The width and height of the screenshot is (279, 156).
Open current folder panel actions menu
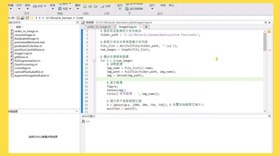click(x=77, y=23)
